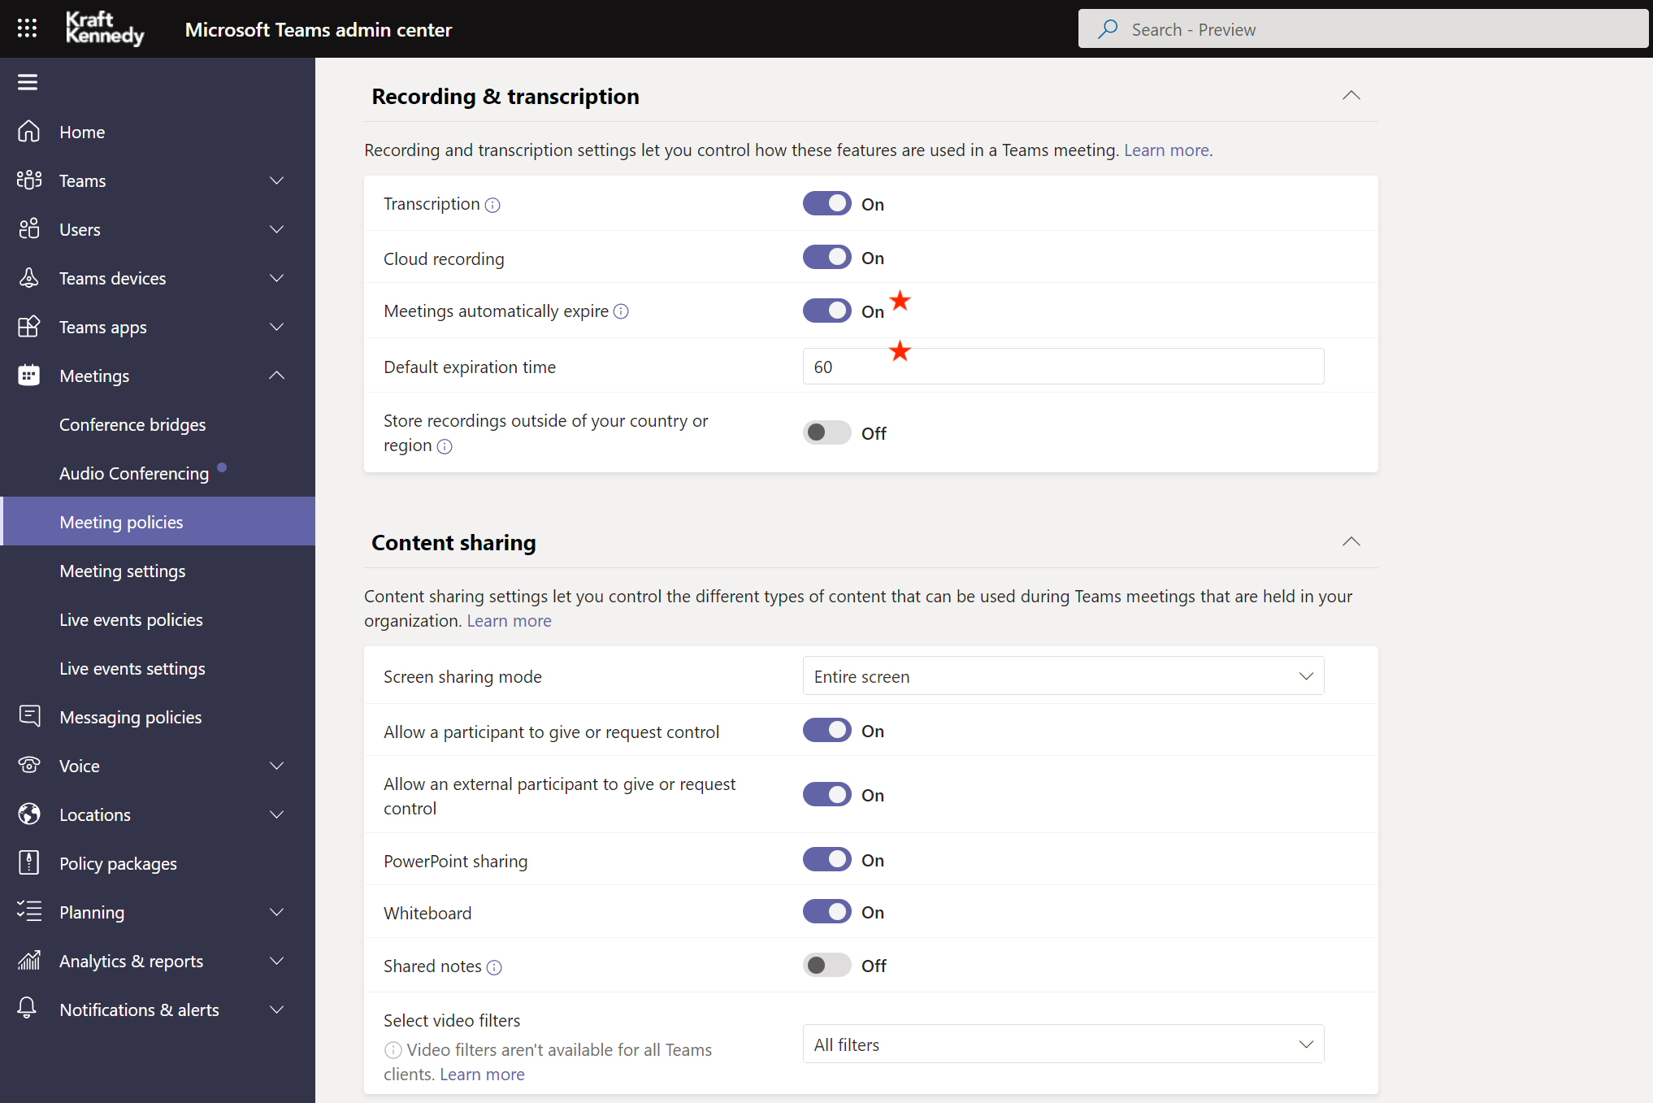Open the Select video filters dropdown
1653x1103 pixels.
(x=1063, y=1044)
